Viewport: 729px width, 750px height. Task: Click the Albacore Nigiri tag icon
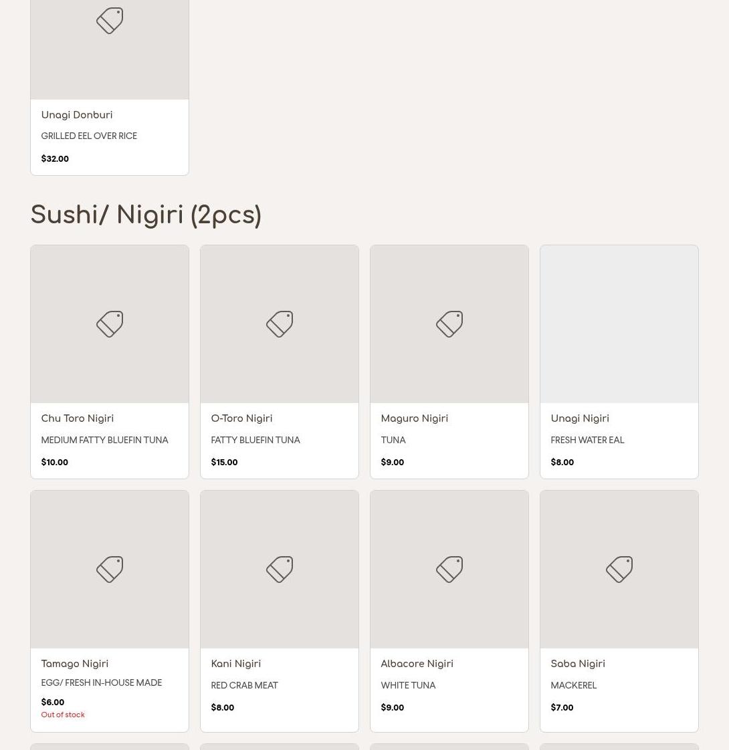tap(449, 570)
